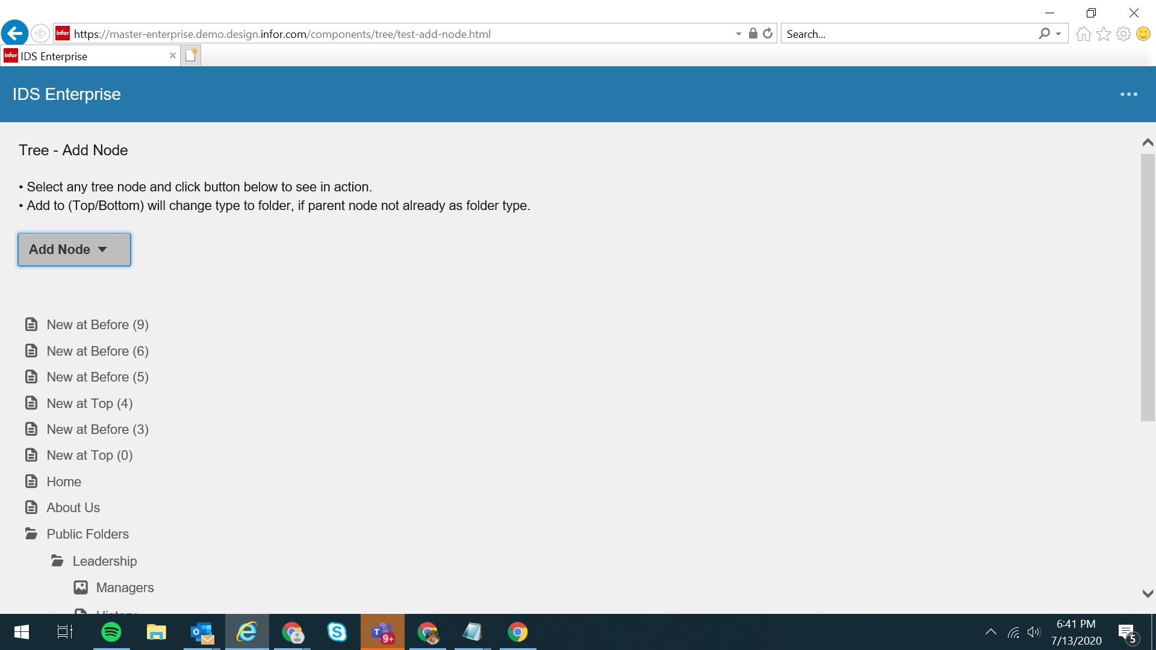Open a new browser tab
The width and height of the screenshot is (1156, 650).
click(191, 55)
